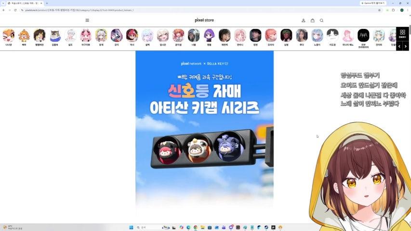
Task: Select the 나나양 winking orange creator avatar
Action: [x=9, y=35]
